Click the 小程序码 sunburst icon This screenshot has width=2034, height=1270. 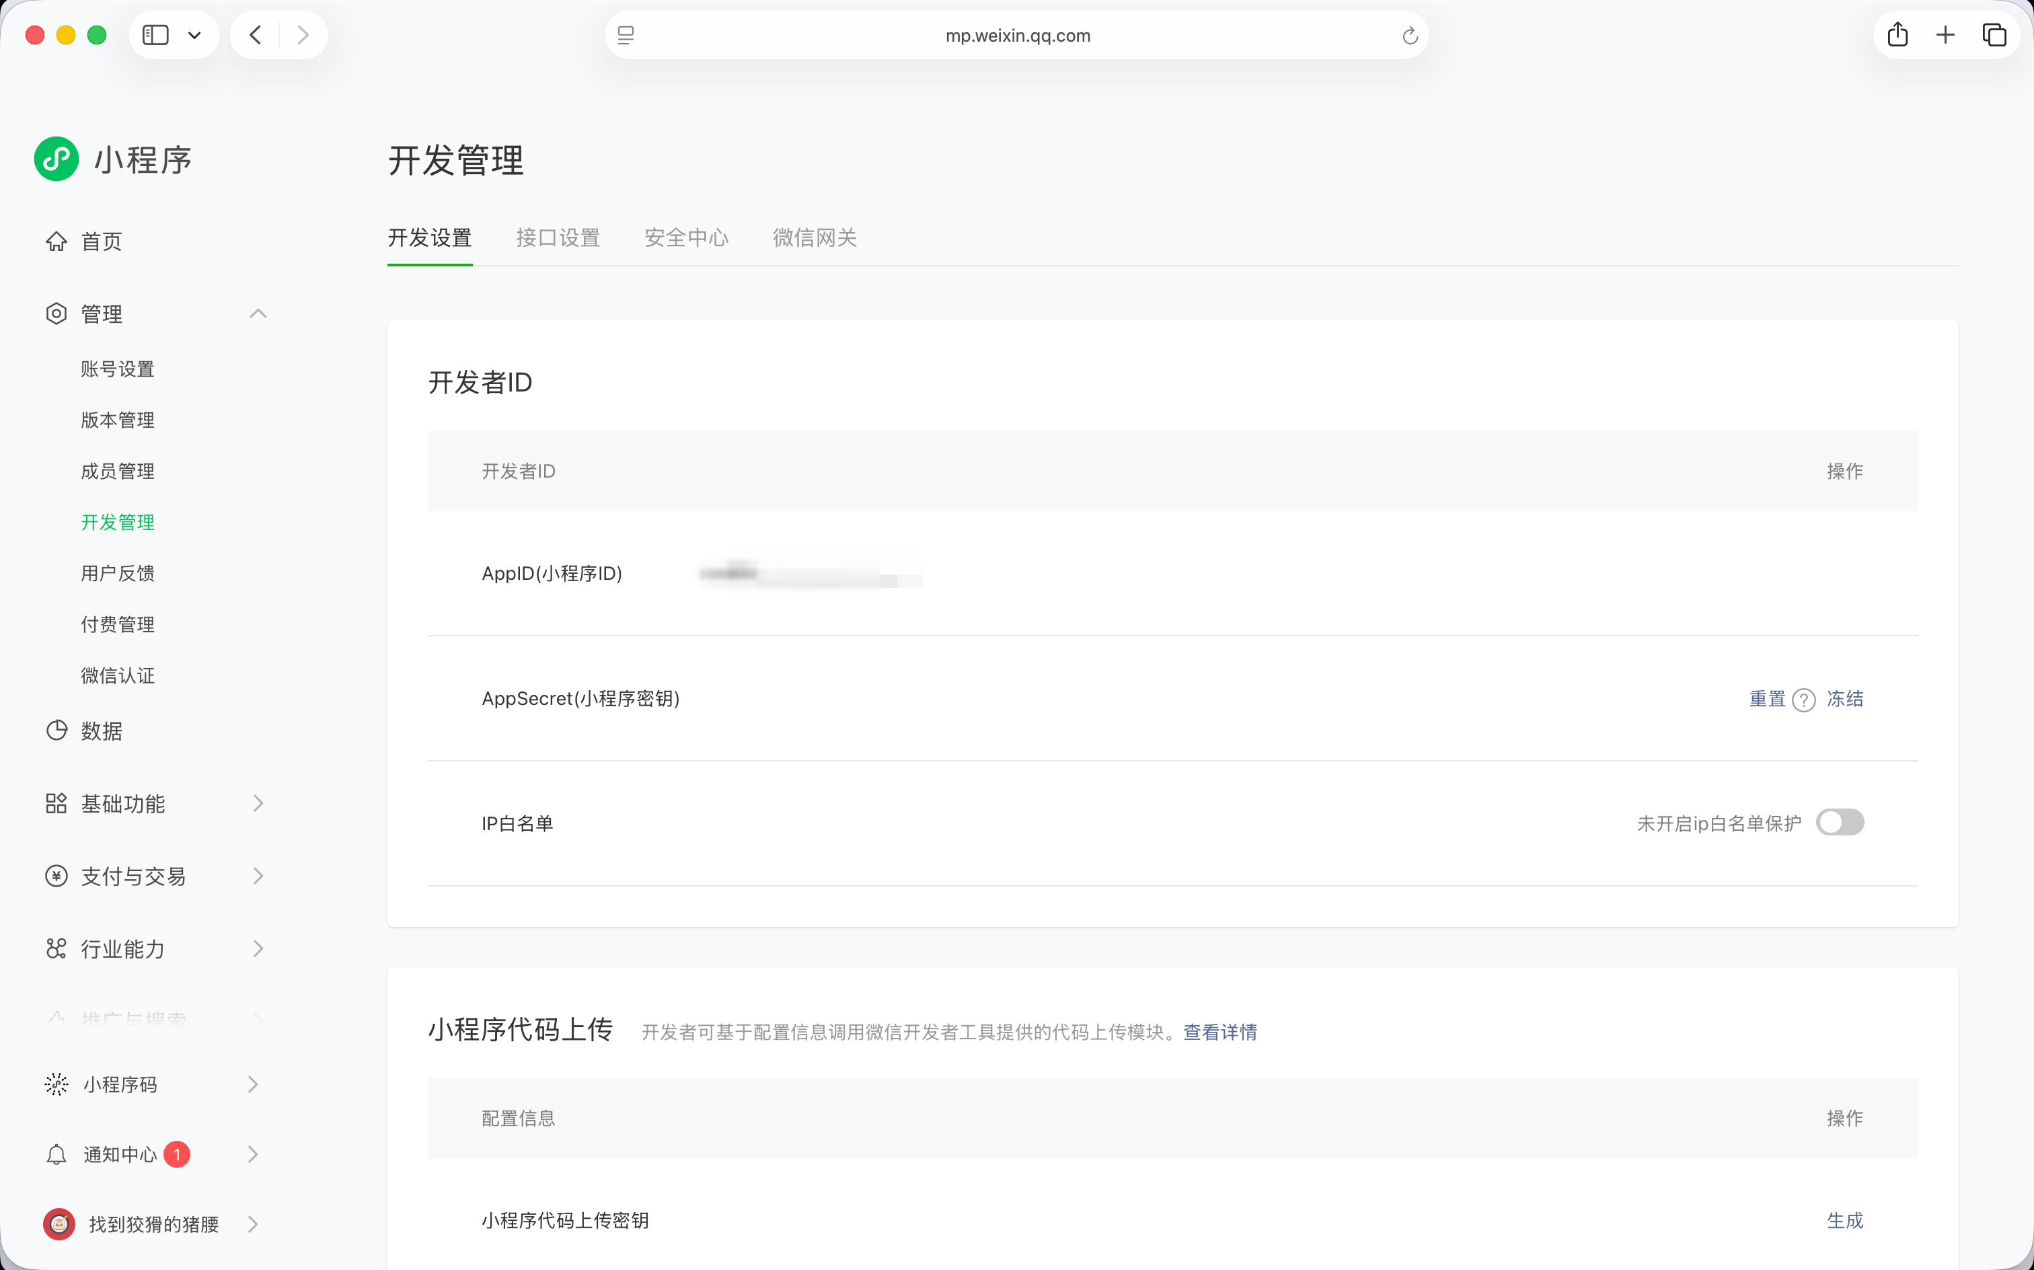coord(57,1084)
